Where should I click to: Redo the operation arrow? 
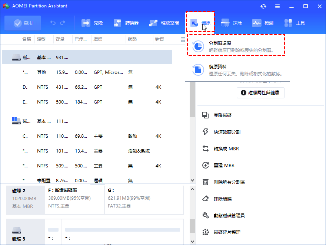63,23
